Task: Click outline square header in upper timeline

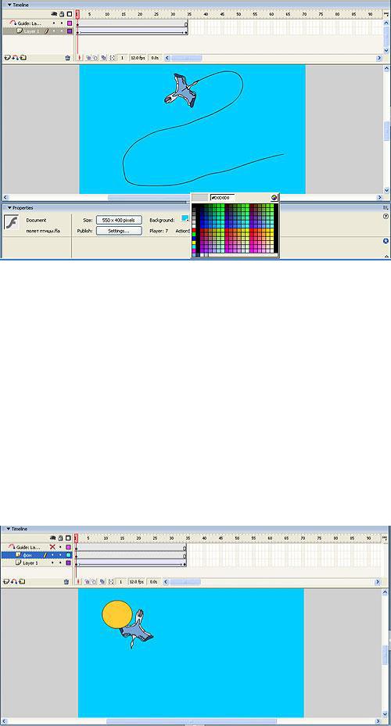Action: point(70,14)
